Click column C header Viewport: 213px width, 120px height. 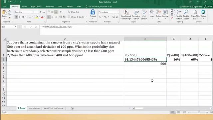pos(174,39)
